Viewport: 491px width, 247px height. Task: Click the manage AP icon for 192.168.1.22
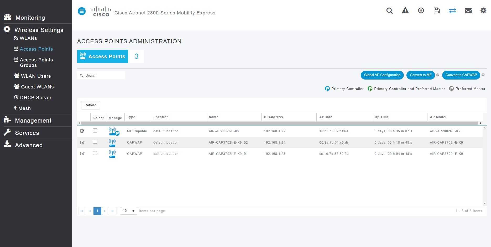[114, 131]
